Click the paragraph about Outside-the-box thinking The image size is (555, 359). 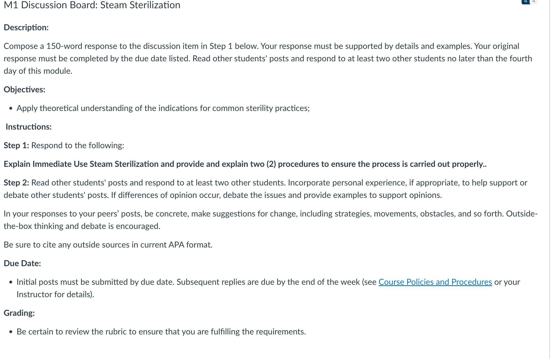pyautogui.click(x=271, y=220)
